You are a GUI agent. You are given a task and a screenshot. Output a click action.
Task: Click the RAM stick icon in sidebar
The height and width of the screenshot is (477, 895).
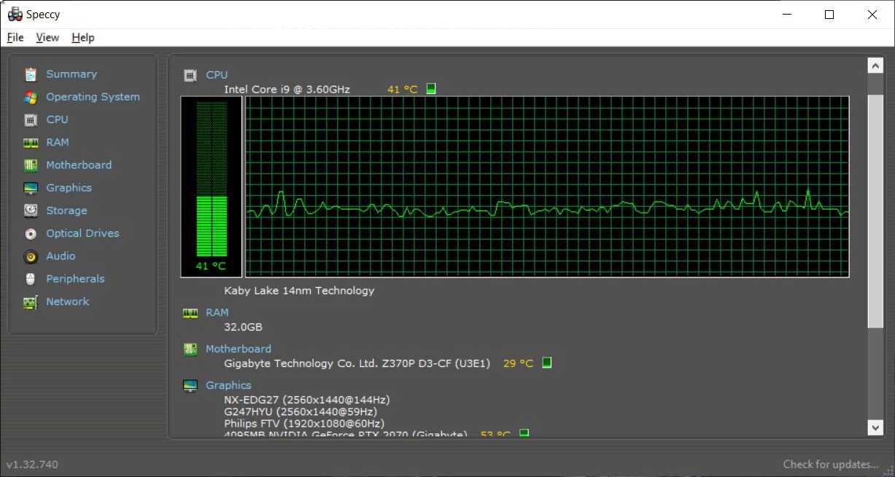(x=31, y=143)
